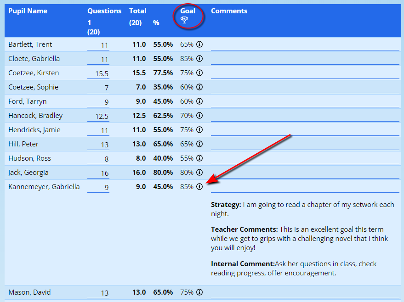The width and height of the screenshot is (404, 302).
Task: Show goal info for Coetzee, Kirsten
Action: (x=199, y=73)
